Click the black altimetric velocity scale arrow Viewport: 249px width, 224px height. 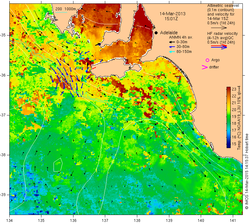pyautogui.click(x=219, y=28)
